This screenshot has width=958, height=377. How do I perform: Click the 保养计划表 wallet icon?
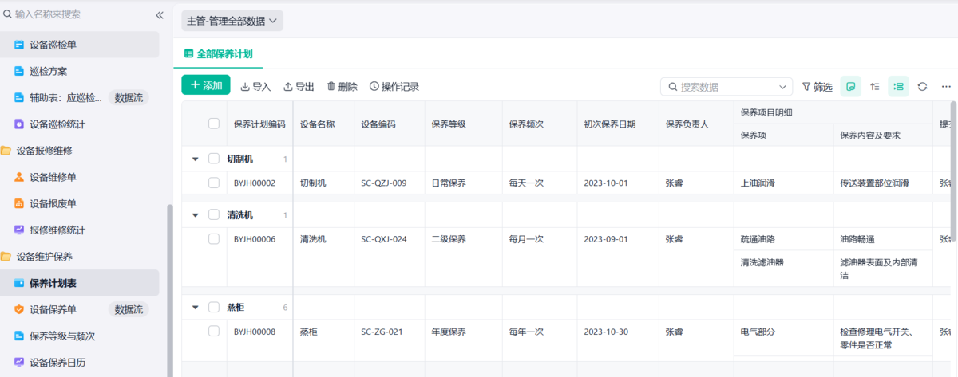tap(19, 283)
